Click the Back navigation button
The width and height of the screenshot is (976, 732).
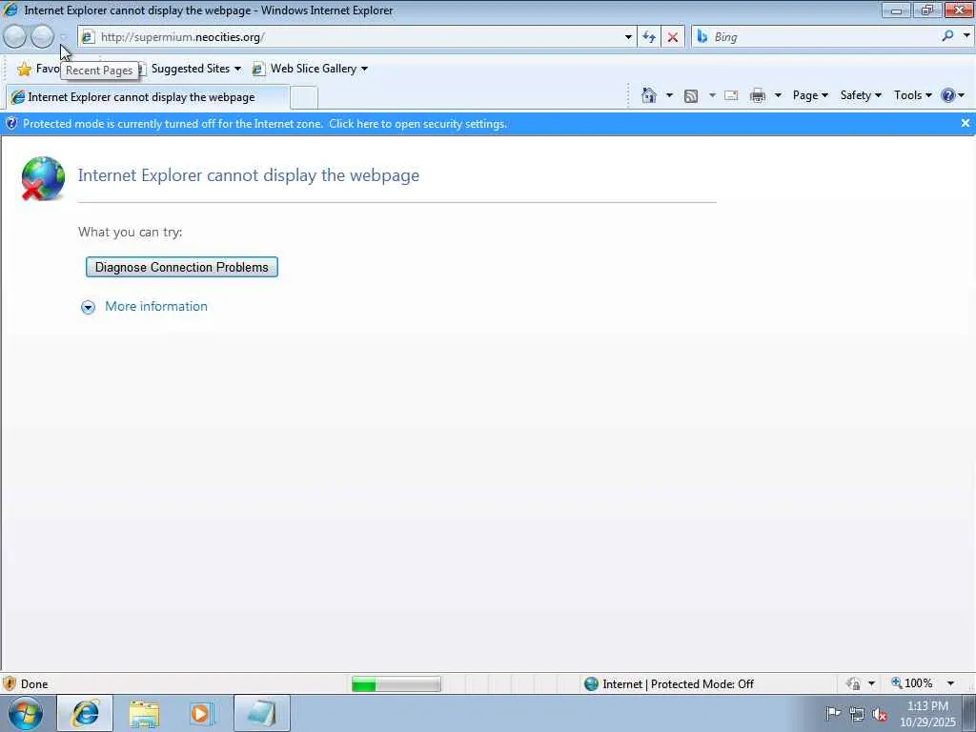click(x=15, y=37)
